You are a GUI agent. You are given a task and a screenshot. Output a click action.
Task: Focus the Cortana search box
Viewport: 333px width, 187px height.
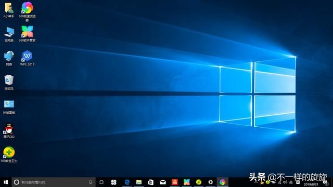coord(54,182)
